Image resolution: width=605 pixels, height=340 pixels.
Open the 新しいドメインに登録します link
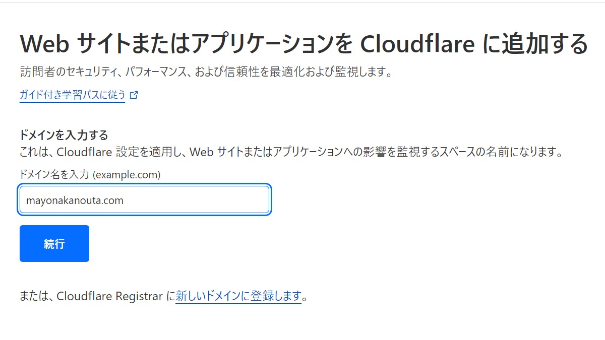click(x=238, y=296)
